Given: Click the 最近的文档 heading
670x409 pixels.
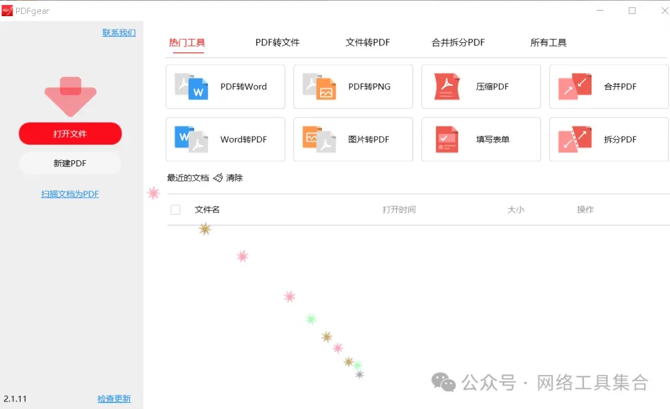Looking at the screenshot, I should point(187,178).
